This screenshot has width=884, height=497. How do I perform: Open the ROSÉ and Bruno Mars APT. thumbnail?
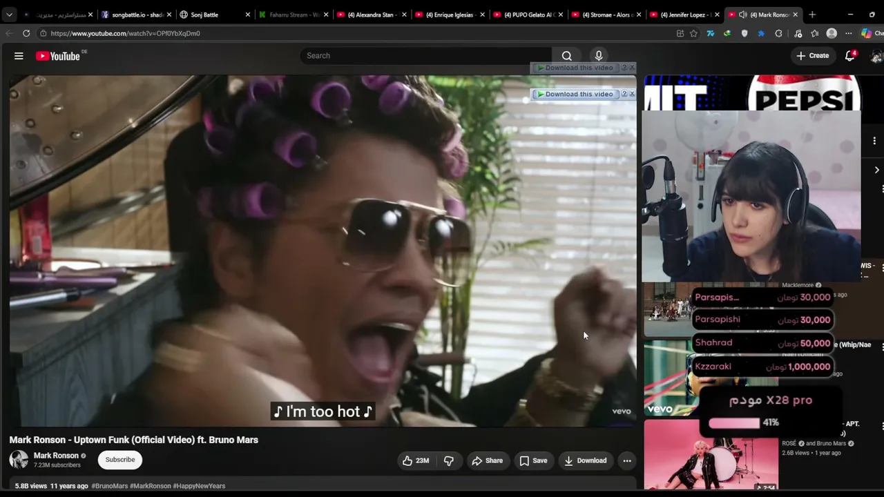pyautogui.click(x=711, y=456)
